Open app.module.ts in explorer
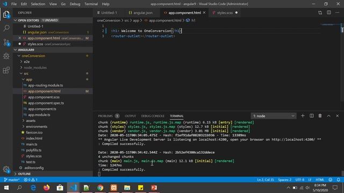 [x=53, y=115]
